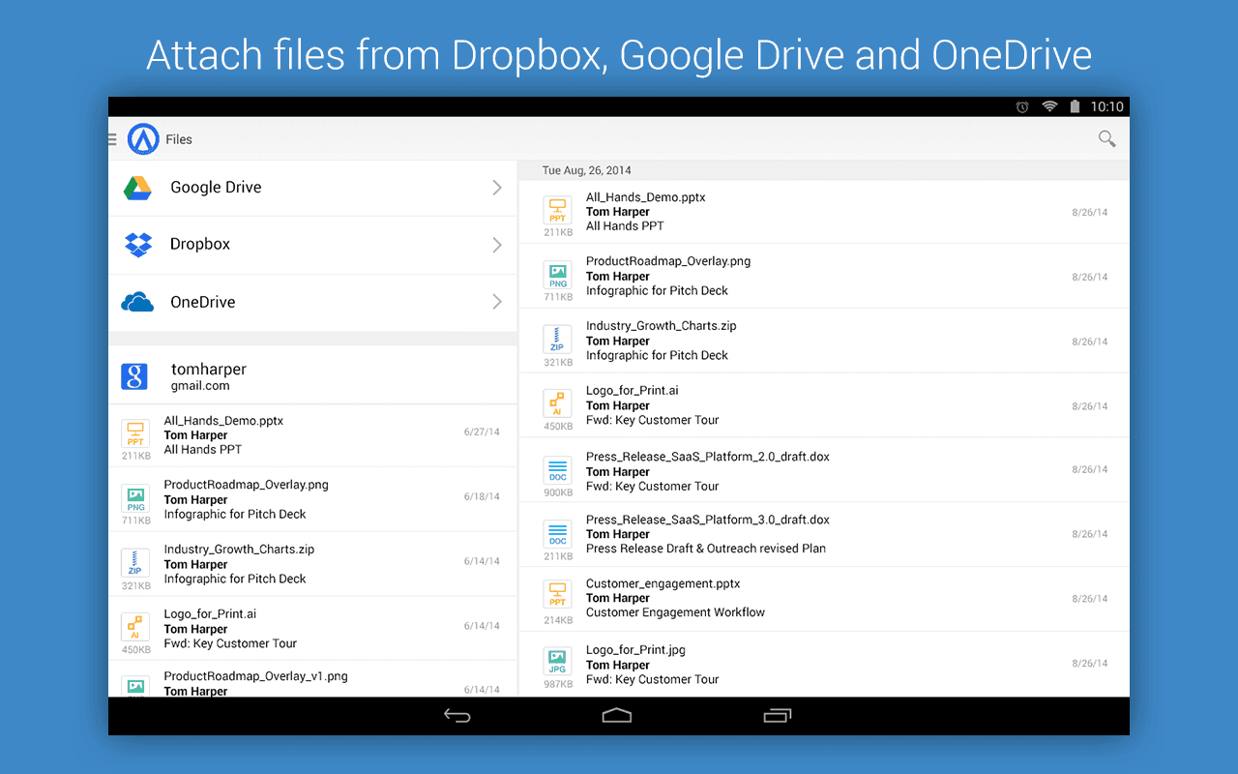Screen dimensions: 1238x774
Task: Open All_Hands_Demo.pptx dated 8/26/14
Action: 824,212
